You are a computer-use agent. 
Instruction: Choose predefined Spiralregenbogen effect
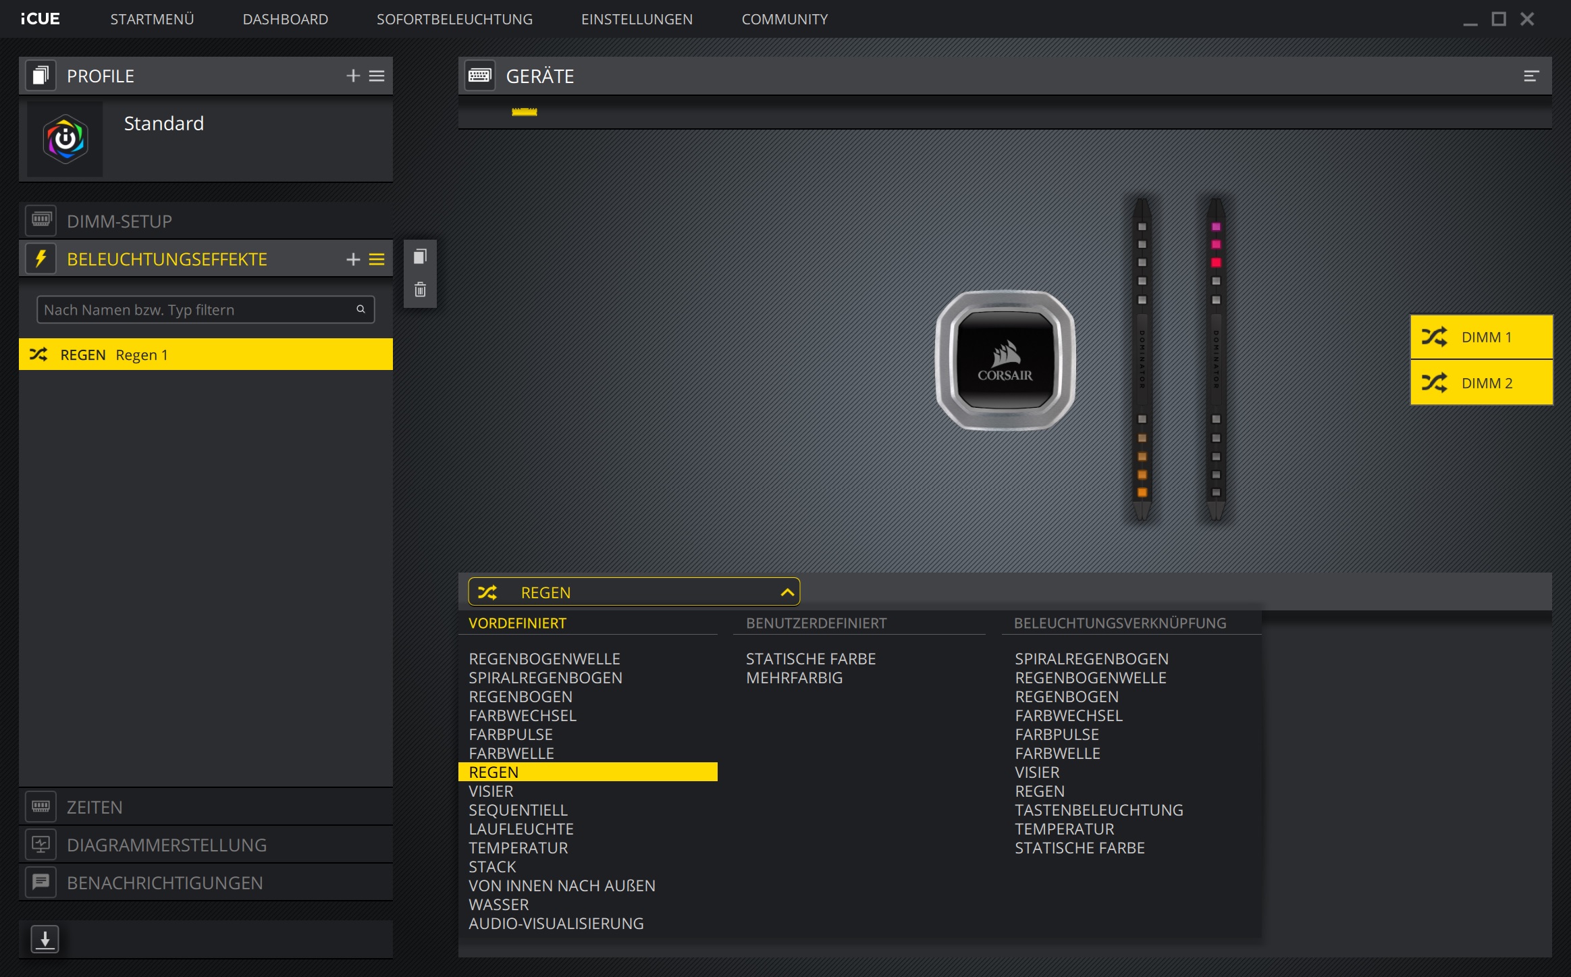coord(545,677)
